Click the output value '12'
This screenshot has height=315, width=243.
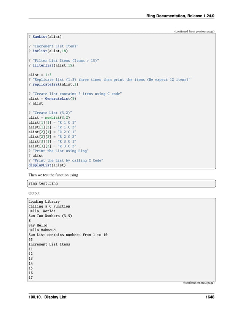point(30,254)
